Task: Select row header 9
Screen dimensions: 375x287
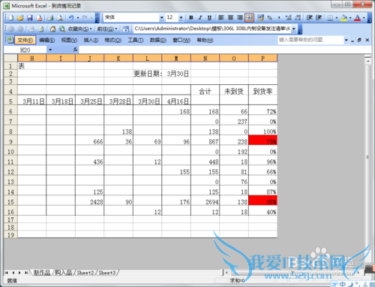Action: (x=10, y=141)
